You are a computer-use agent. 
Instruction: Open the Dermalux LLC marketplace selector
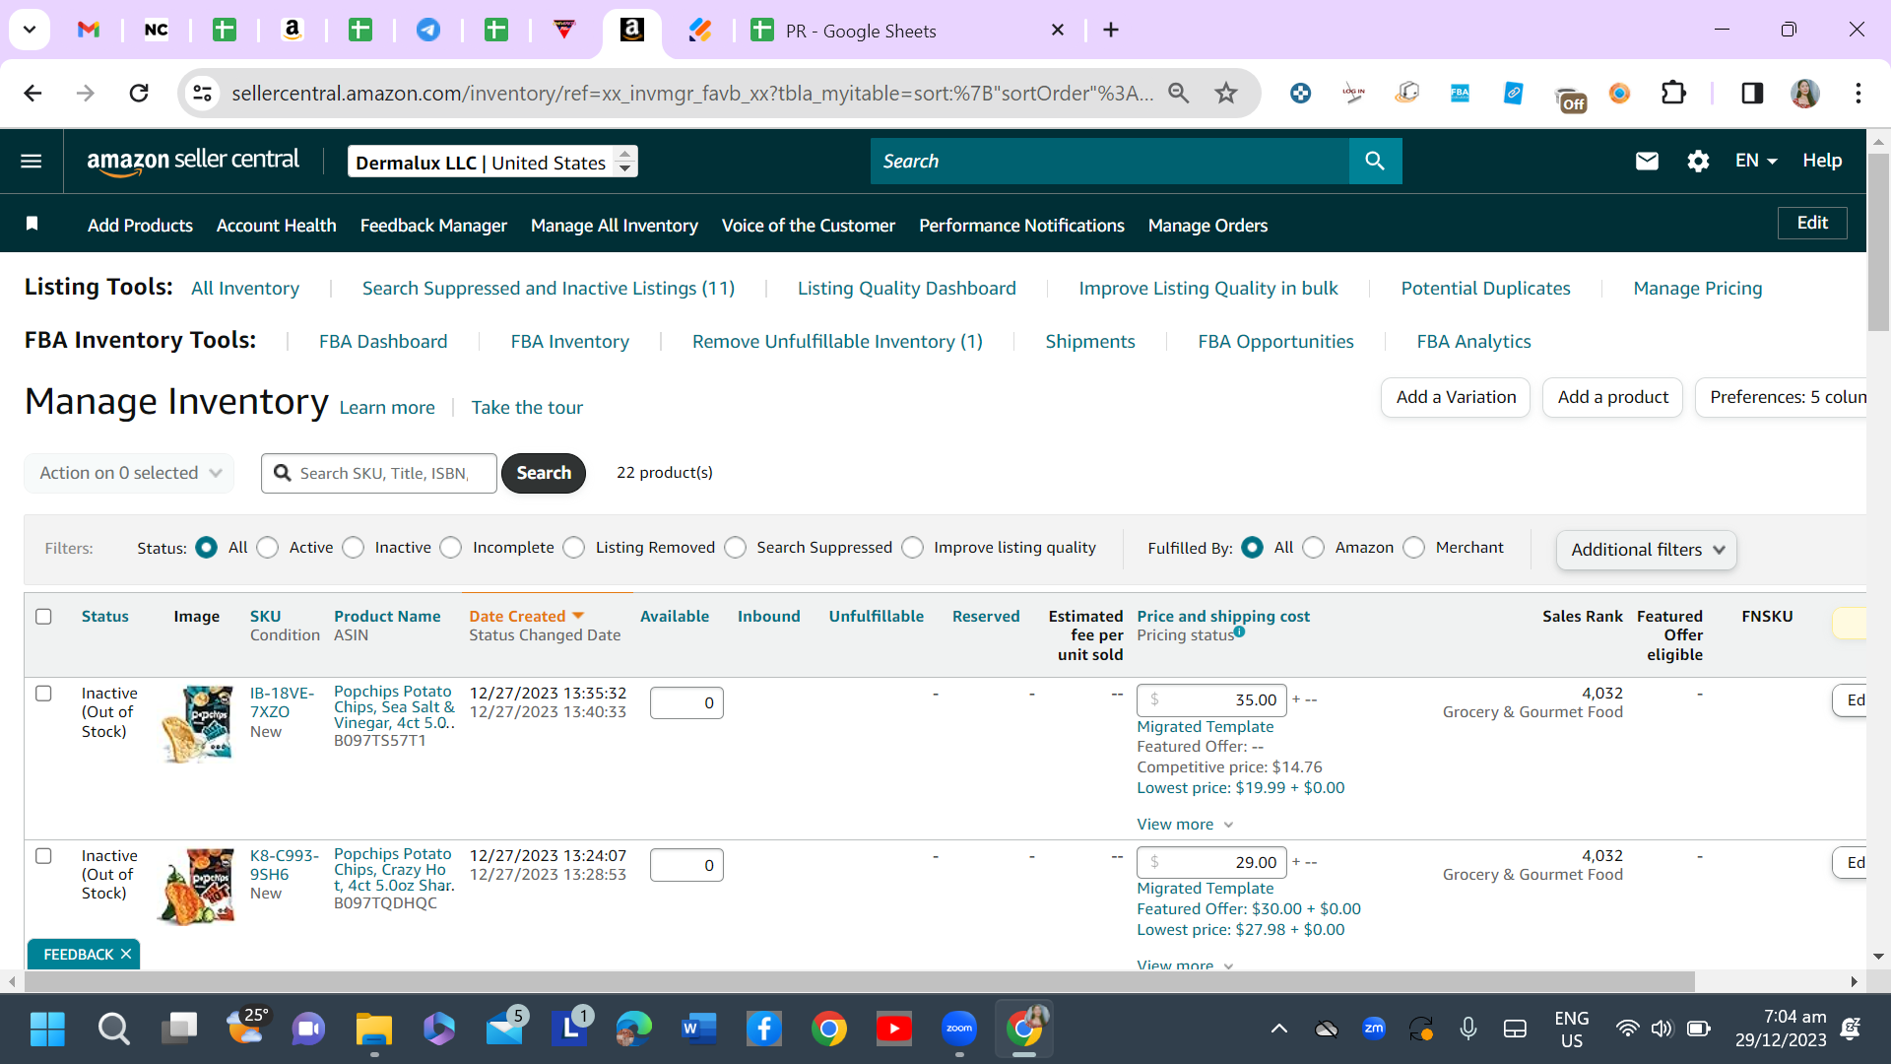[x=492, y=162]
